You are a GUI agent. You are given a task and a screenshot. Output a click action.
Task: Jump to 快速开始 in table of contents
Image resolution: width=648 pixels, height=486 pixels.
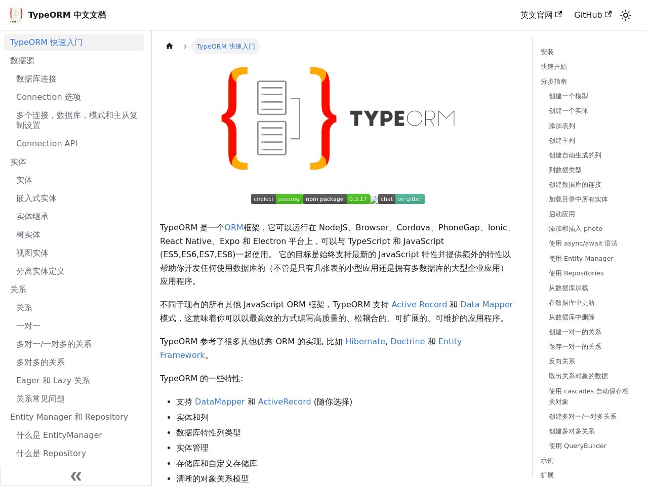coord(553,67)
